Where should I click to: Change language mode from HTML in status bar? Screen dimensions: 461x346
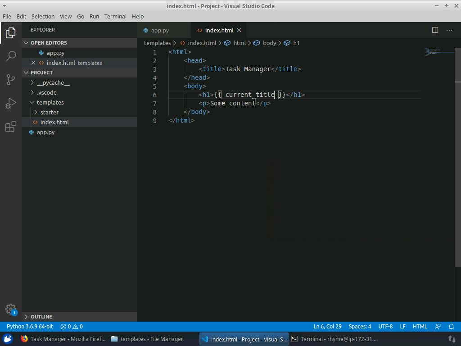point(420,326)
